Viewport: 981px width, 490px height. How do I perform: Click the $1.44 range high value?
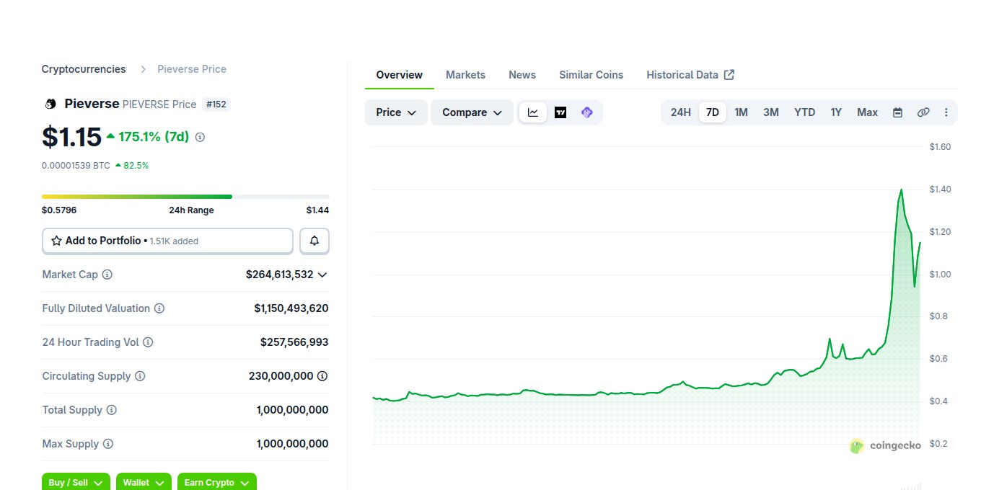(x=317, y=210)
